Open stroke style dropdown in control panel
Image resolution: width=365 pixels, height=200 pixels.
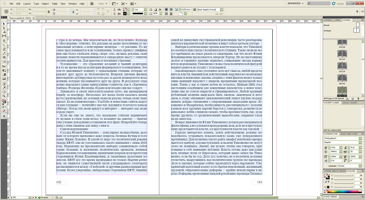(145, 13)
